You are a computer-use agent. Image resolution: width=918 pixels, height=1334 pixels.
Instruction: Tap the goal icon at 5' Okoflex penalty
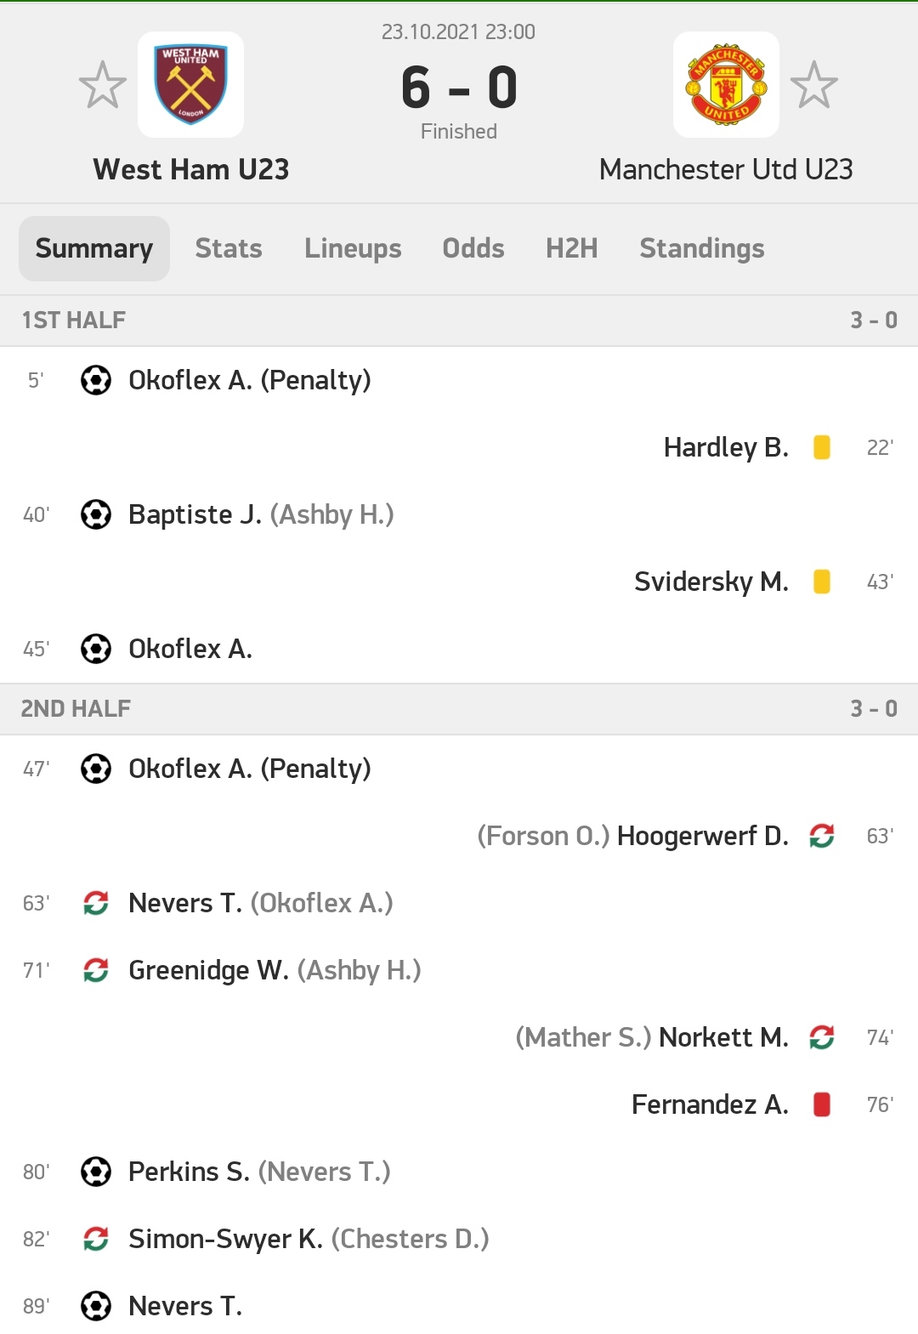tap(96, 380)
